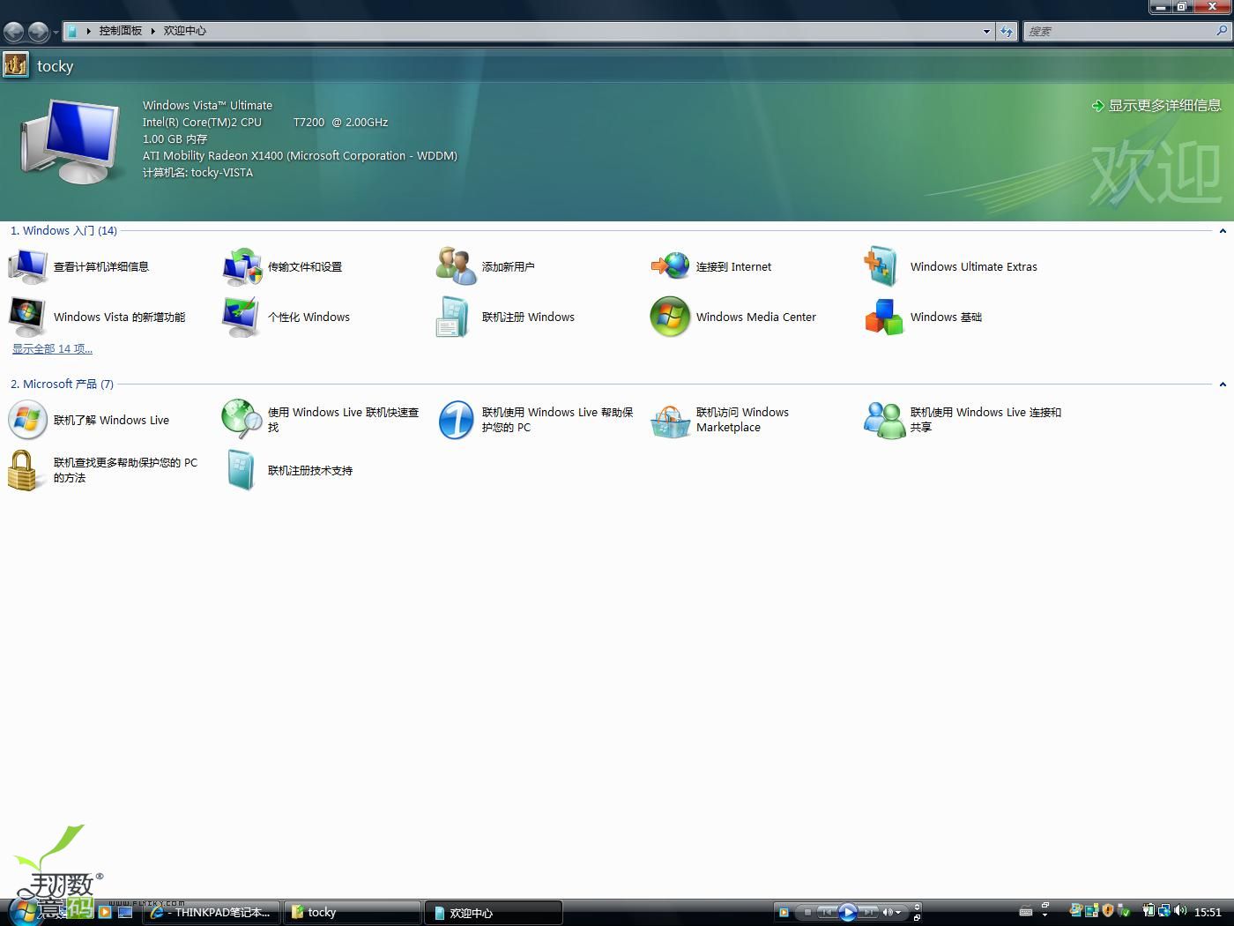This screenshot has height=926, width=1234.
Task: Click 欢迎中心 in address breadcrumb
Action: [x=185, y=31]
